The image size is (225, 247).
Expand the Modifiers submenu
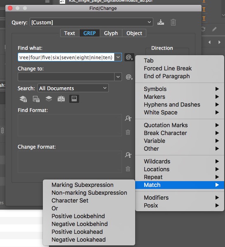[x=180, y=198]
